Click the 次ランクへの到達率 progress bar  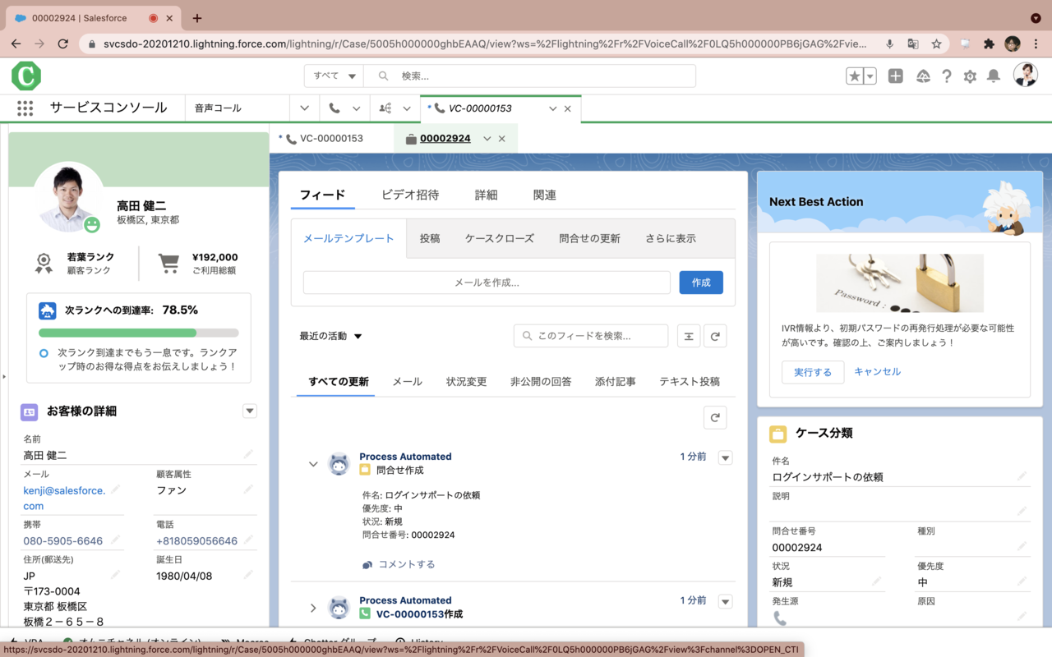[x=139, y=333]
